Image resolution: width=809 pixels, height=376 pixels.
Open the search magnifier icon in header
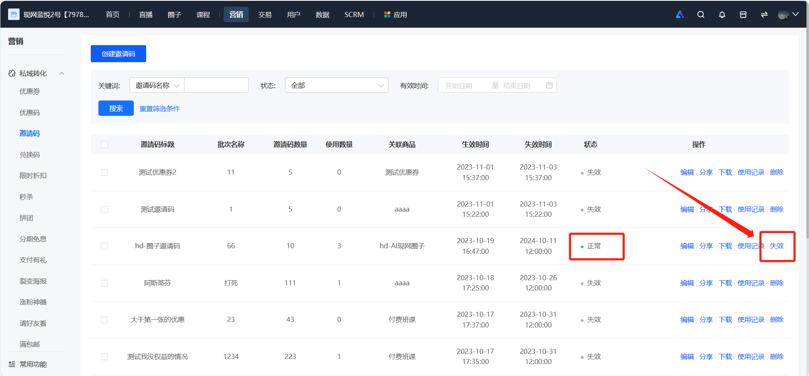click(x=701, y=14)
